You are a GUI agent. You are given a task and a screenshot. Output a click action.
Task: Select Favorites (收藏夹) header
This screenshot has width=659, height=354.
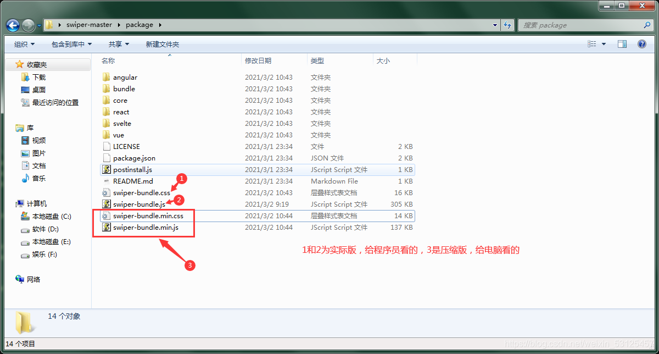click(37, 65)
